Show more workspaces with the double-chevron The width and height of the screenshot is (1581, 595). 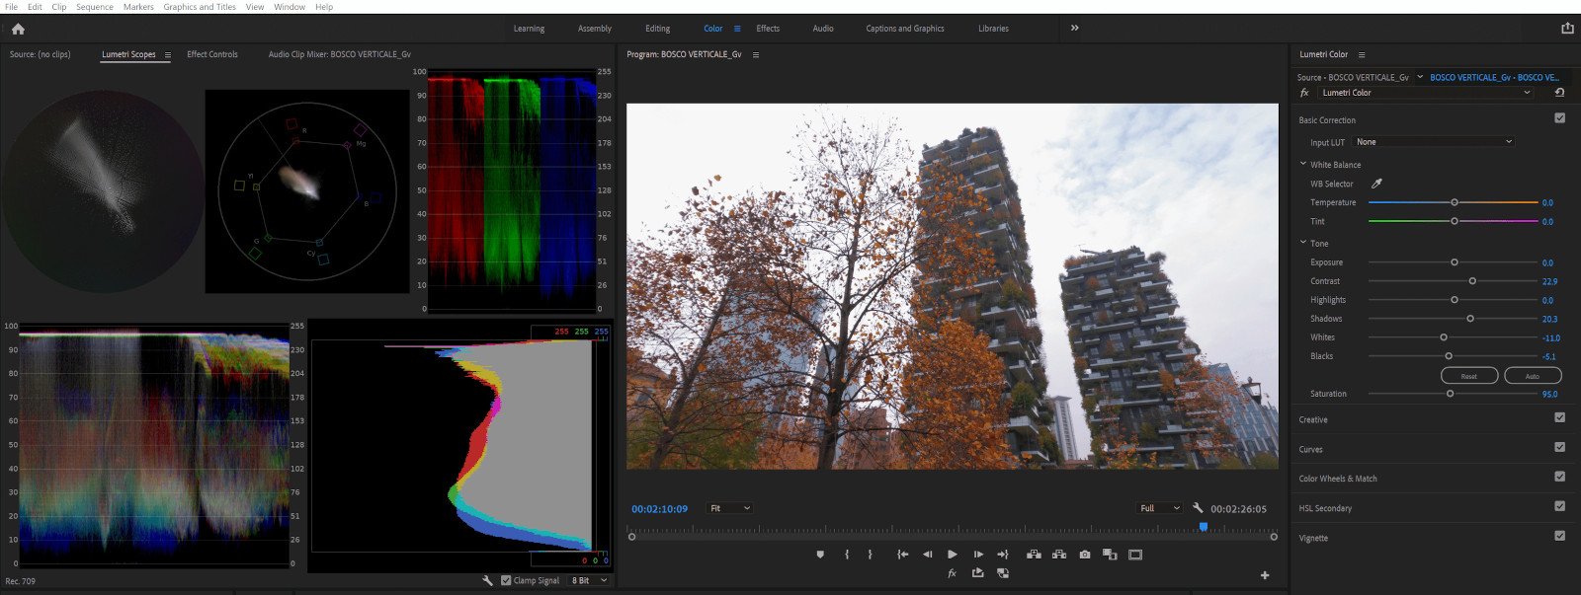pos(1074,28)
